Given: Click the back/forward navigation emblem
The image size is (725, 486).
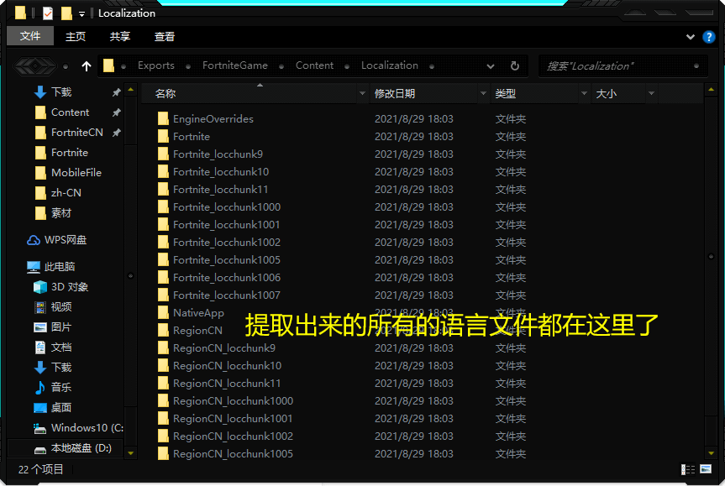Looking at the screenshot, I should [x=35, y=66].
